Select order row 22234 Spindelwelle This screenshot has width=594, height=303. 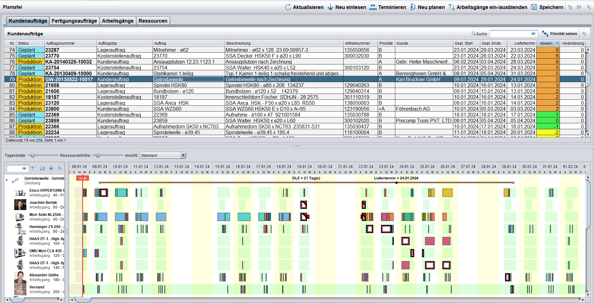tap(295, 132)
